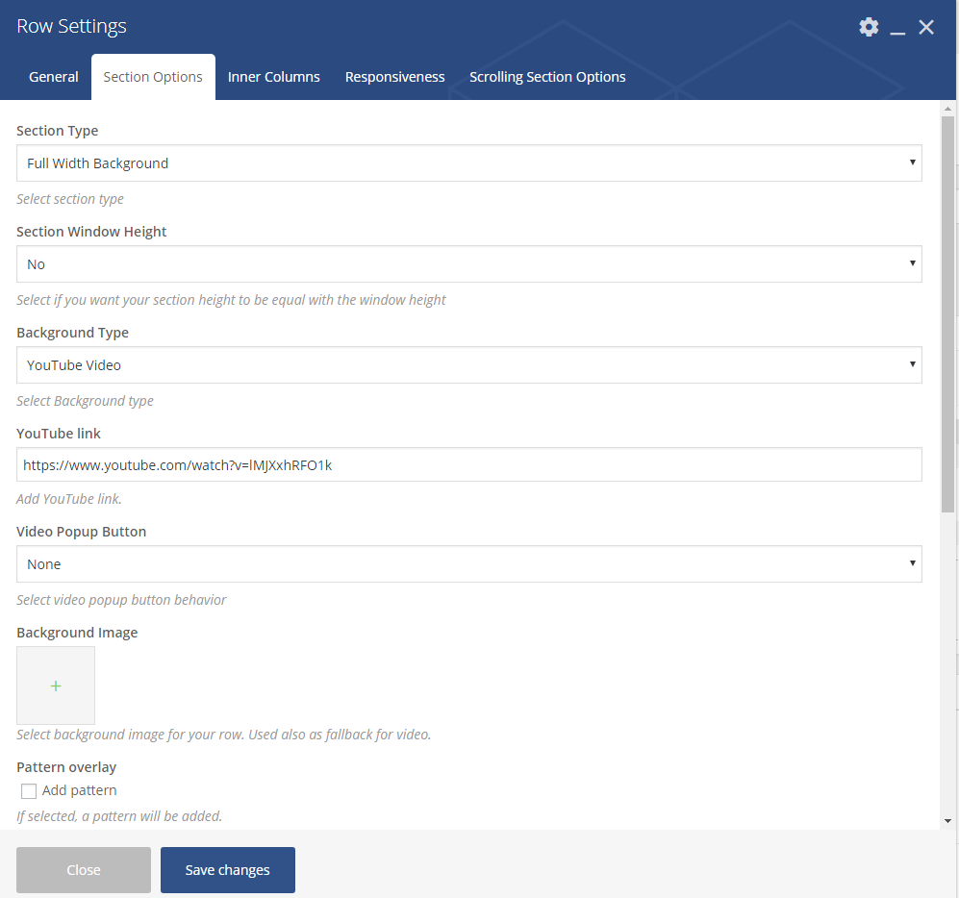Open the settings gear icon in header
Viewport: 959px width, 898px height.
869,27
